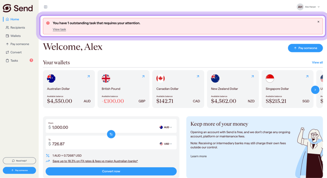The width and height of the screenshot is (327, 178).
Task: Click the New Zealand flag icon
Action: coord(215,78)
